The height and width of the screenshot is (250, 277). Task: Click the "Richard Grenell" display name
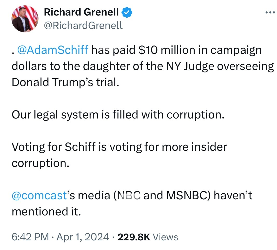[81, 12]
